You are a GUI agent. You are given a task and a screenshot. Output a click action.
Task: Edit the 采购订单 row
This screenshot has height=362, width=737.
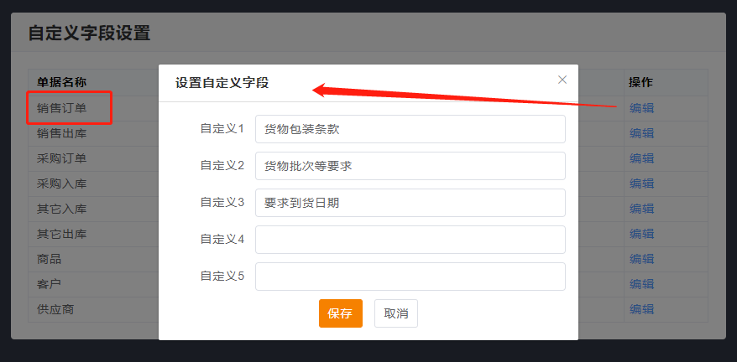(641, 158)
